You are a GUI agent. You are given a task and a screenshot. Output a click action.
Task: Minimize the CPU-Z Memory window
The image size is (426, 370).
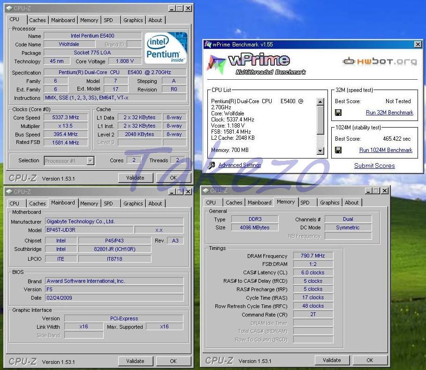click(x=368, y=191)
